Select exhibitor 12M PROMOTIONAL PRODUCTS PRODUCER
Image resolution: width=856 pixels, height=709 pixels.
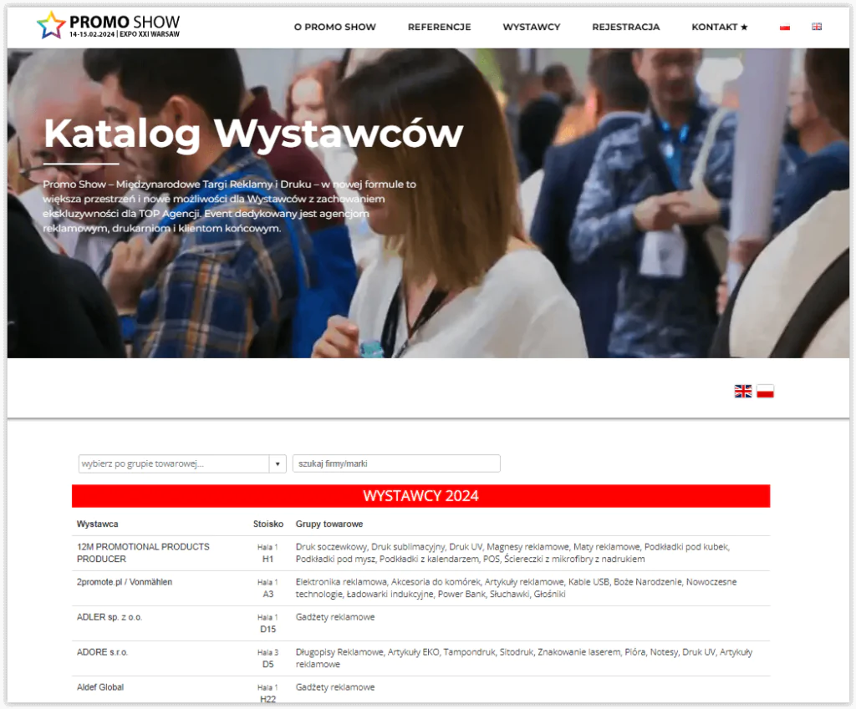[x=143, y=553]
